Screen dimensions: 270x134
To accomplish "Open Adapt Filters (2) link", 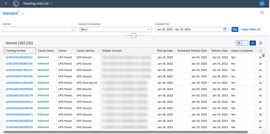I will (x=251, y=29).
